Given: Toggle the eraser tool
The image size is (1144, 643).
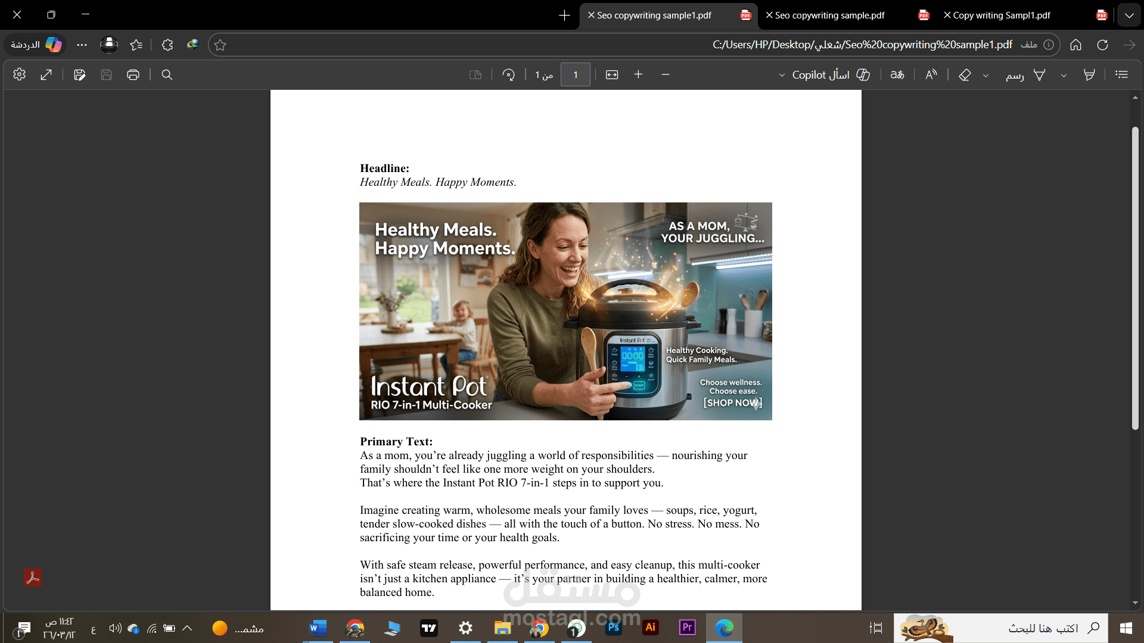Looking at the screenshot, I should tap(965, 74).
